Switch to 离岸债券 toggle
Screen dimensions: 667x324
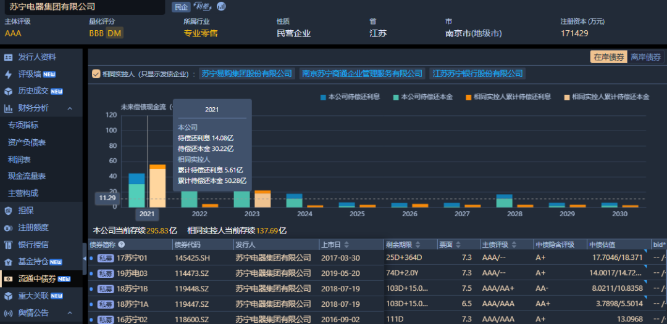(645, 57)
